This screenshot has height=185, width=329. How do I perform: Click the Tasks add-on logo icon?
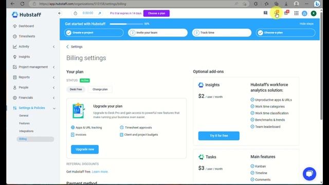click(201, 157)
